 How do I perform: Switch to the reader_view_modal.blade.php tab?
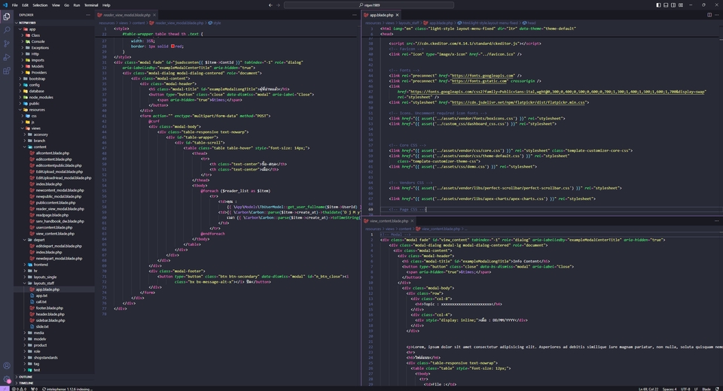coord(127,15)
